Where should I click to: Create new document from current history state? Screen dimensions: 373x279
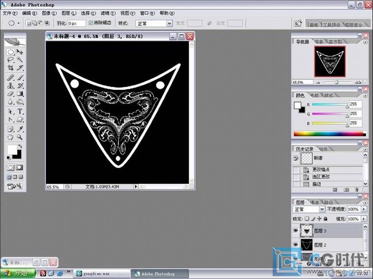pyautogui.click(x=335, y=190)
